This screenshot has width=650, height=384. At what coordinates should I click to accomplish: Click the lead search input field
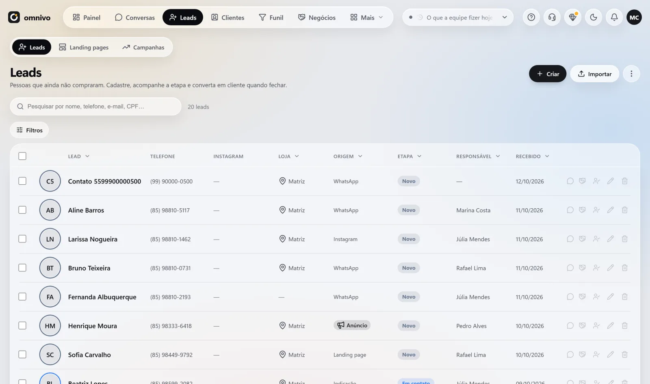point(95,106)
